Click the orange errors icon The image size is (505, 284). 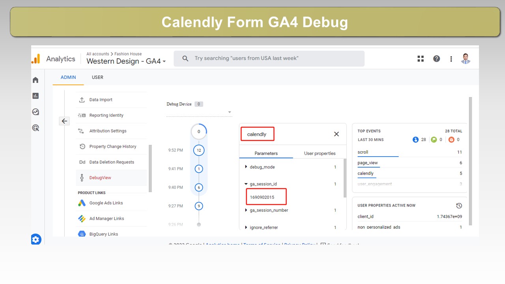pos(451,140)
